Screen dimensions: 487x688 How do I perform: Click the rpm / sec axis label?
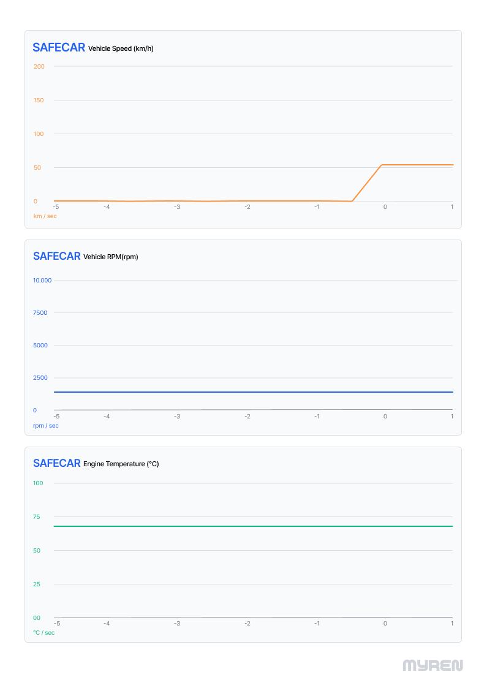(46, 425)
